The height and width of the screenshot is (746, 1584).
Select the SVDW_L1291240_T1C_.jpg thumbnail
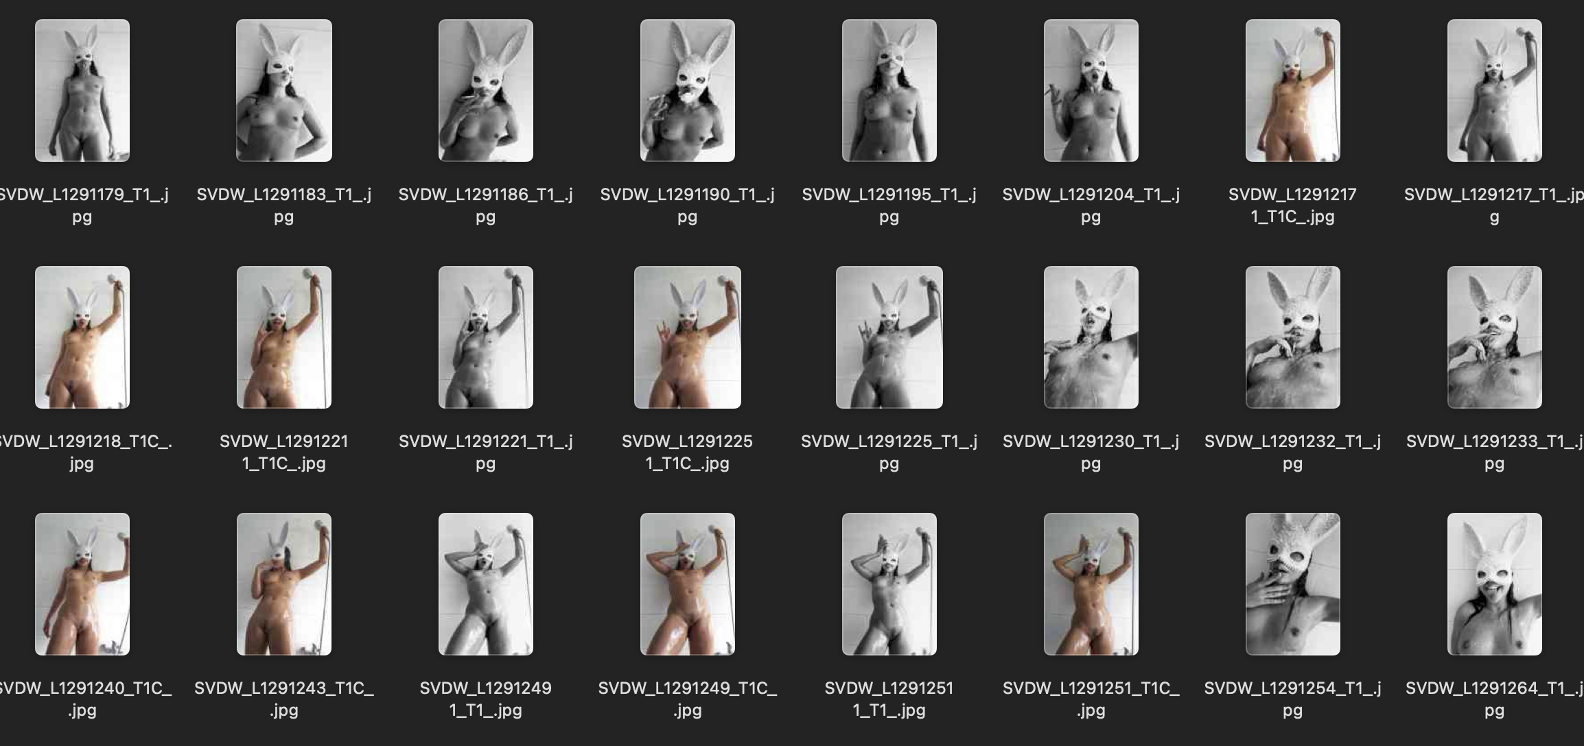[x=82, y=584]
